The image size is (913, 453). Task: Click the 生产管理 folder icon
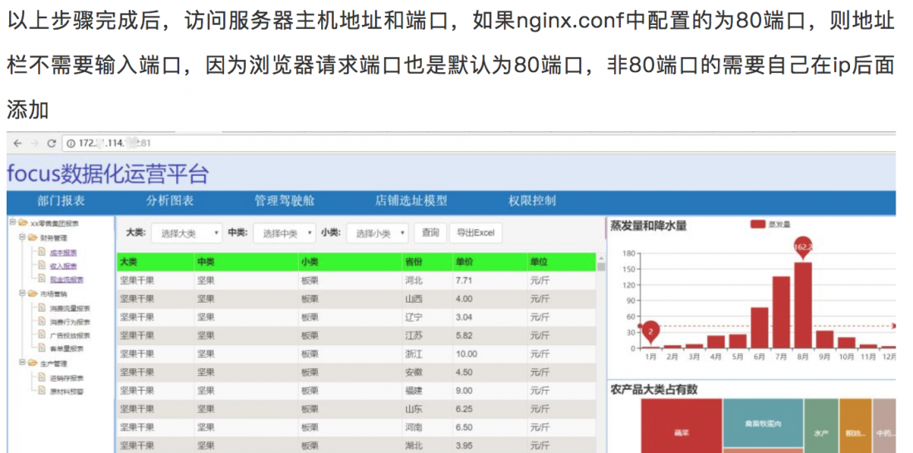click(x=32, y=363)
